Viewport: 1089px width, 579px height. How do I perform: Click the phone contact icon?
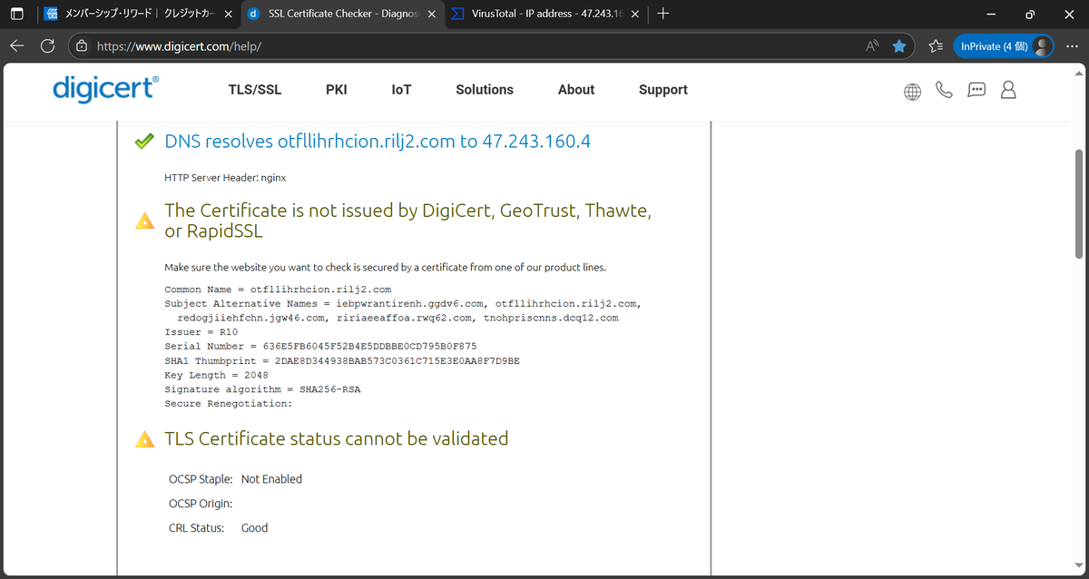[x=944, y=90]
